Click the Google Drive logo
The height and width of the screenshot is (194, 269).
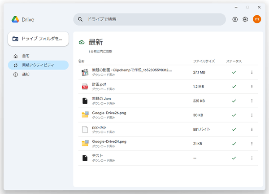click(15, 19)
